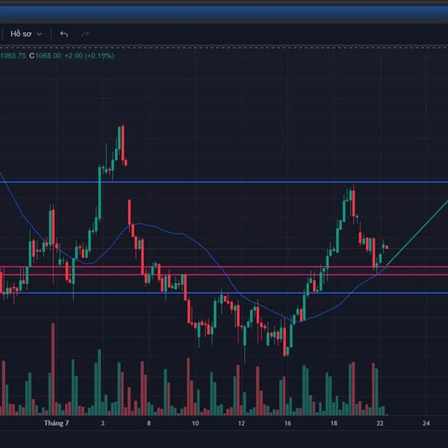Viewport: 448px width, 448px height.
Task: Click the date label 12 on time axis
Action: click(x=241, y=423)
